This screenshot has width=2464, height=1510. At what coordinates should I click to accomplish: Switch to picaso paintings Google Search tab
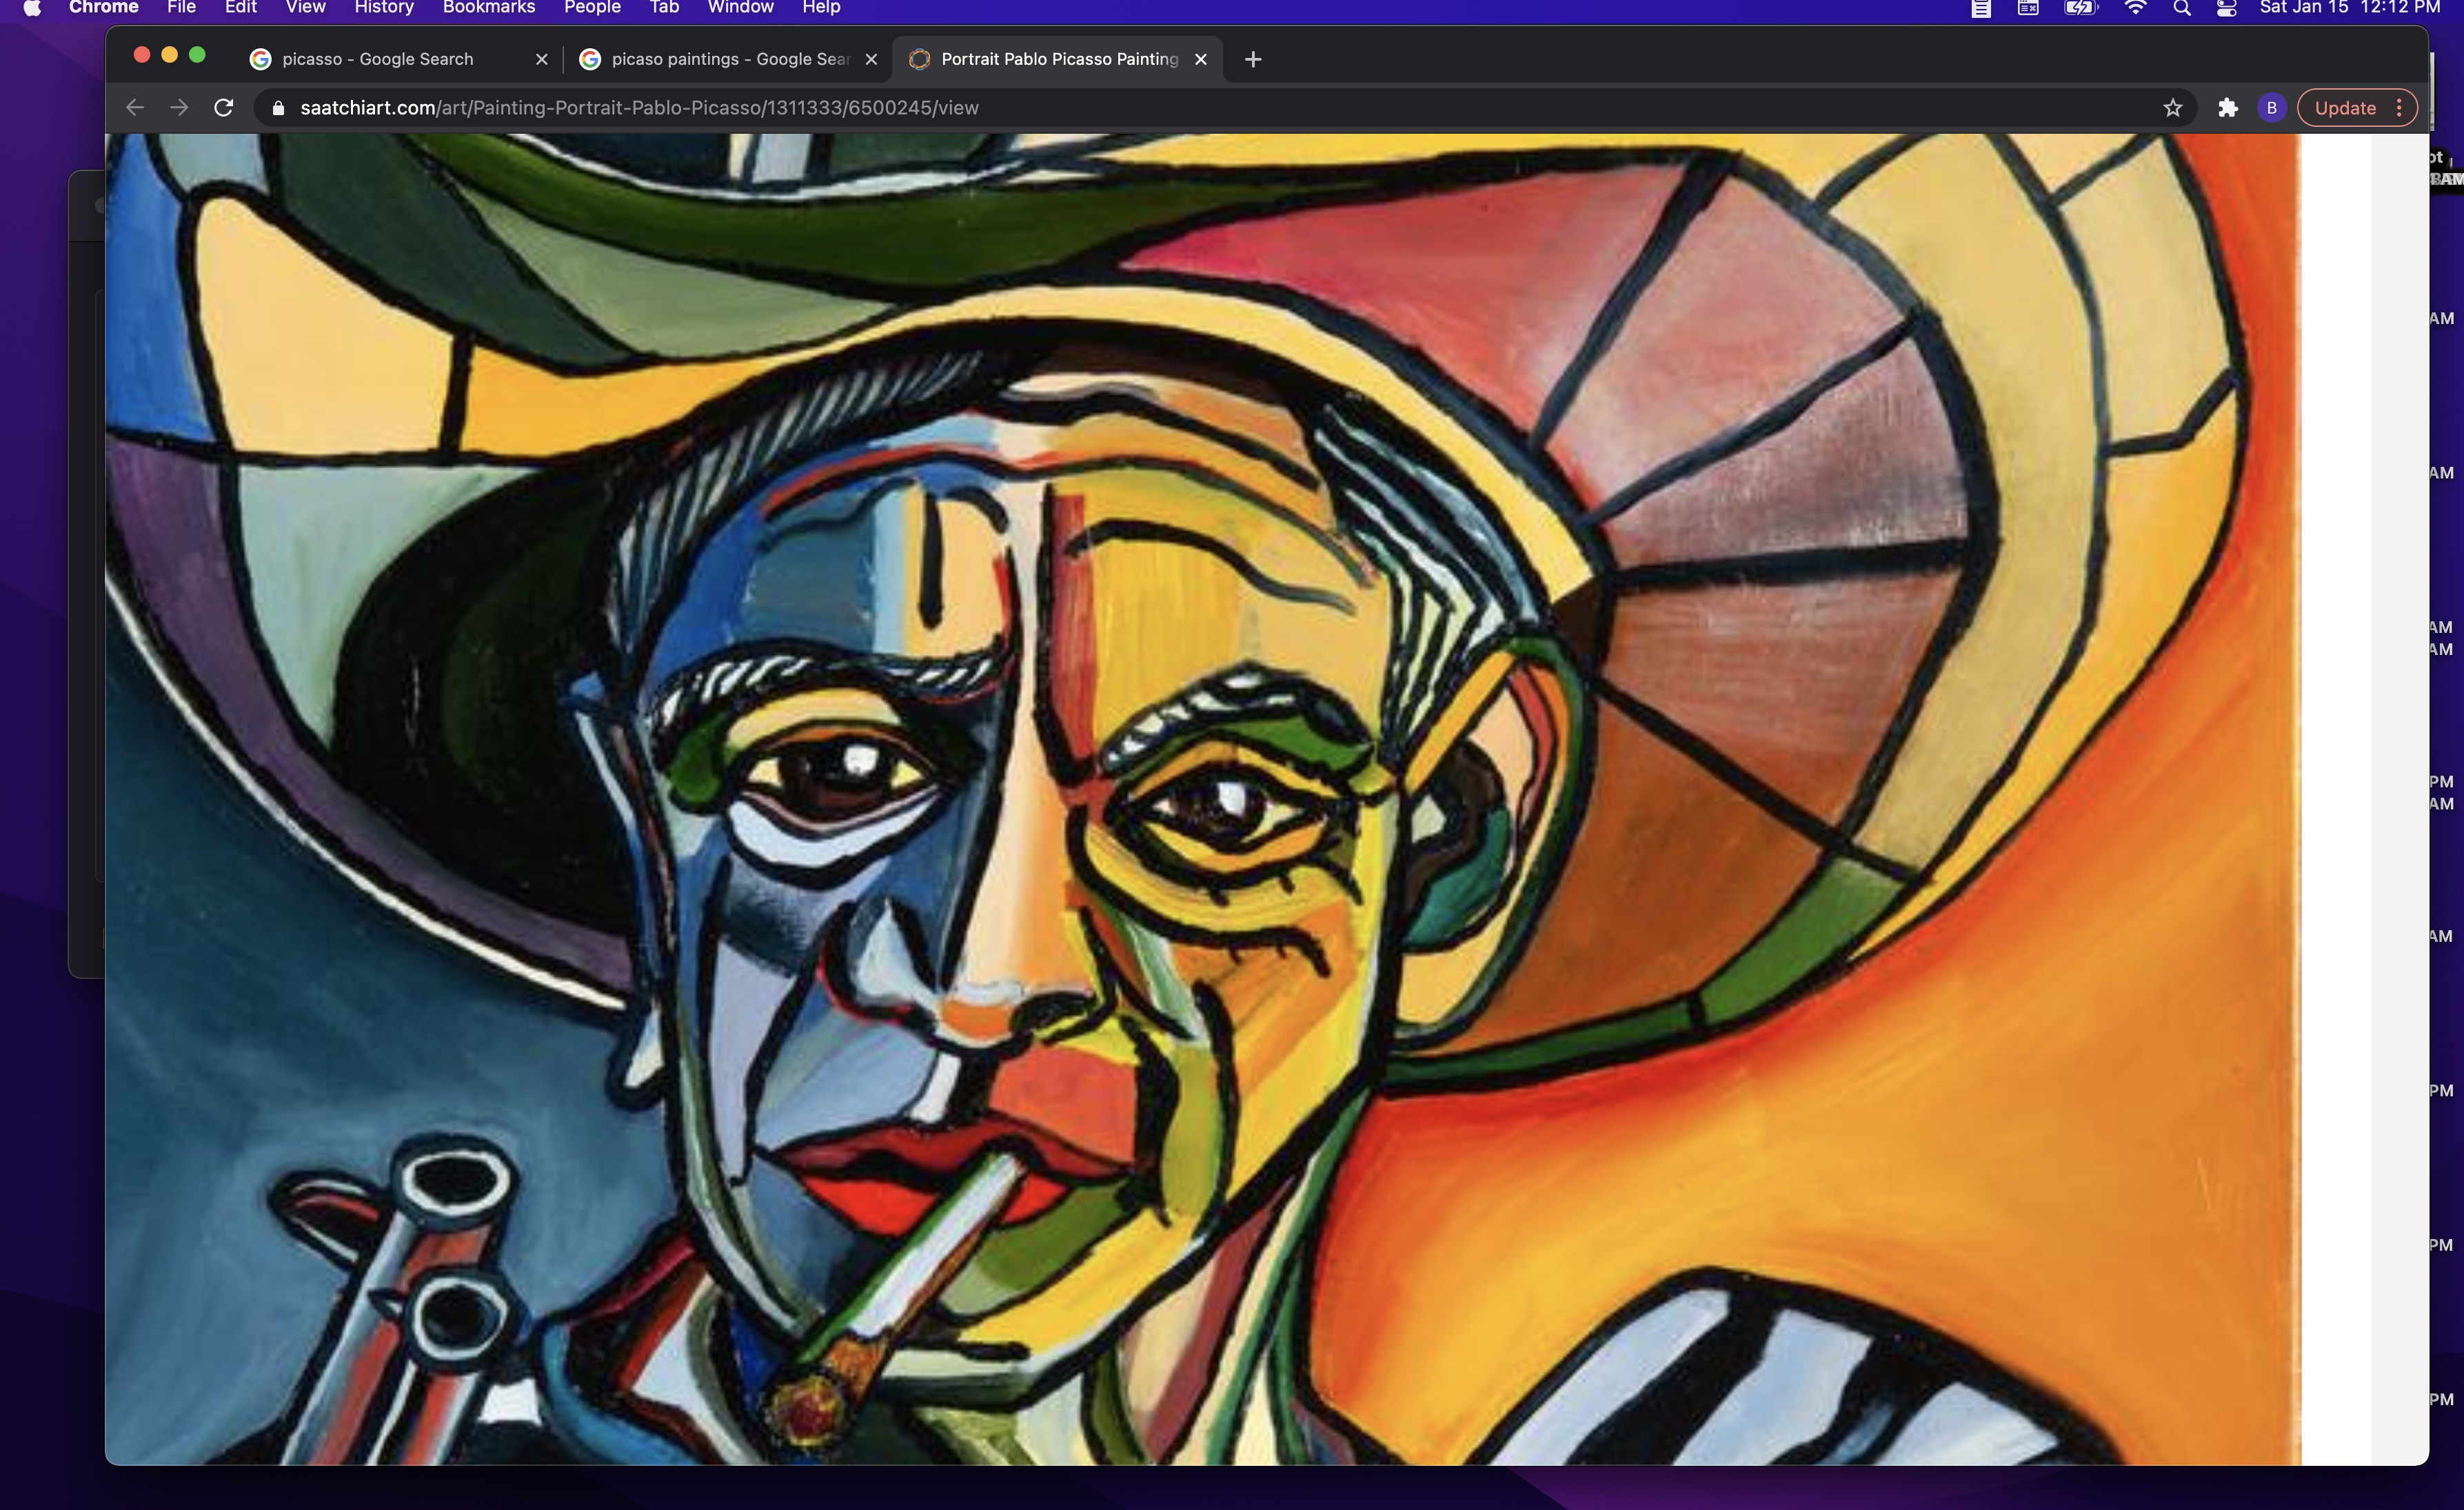pyautogui.click(x=728, y=59)
